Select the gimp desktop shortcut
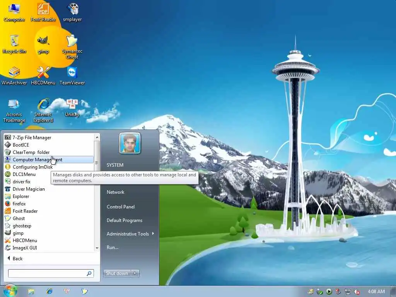 click(43, 44)
